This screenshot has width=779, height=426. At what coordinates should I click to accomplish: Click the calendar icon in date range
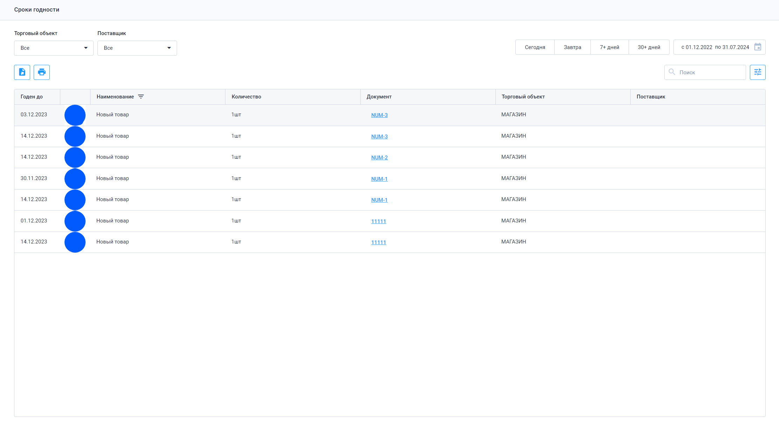tap(758, 47)
